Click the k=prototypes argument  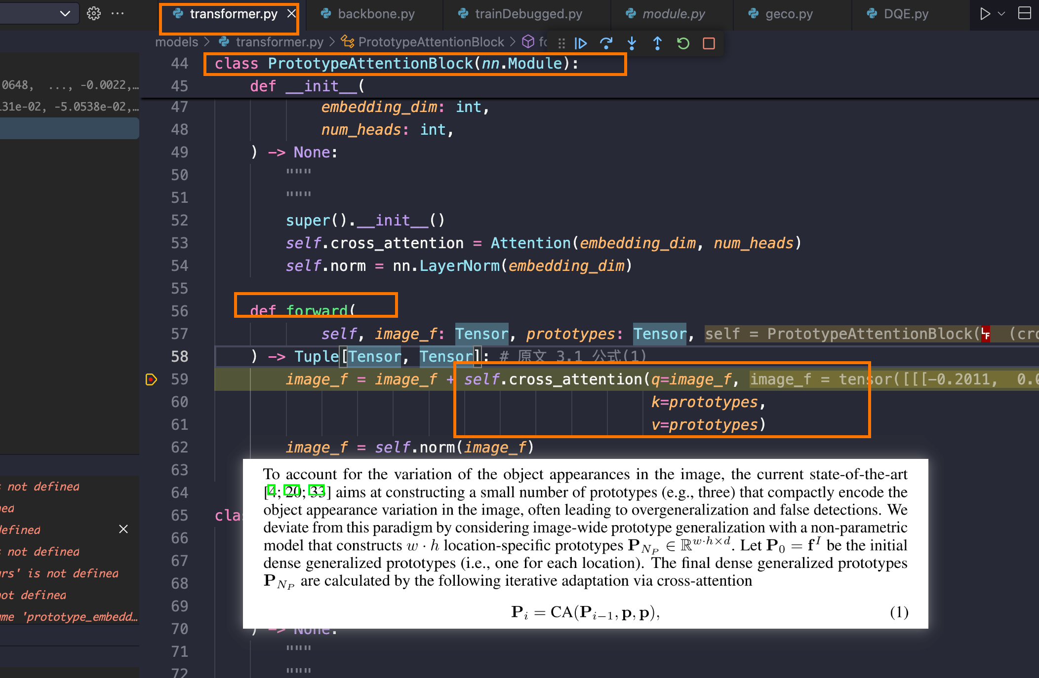(x=704, y=402)
